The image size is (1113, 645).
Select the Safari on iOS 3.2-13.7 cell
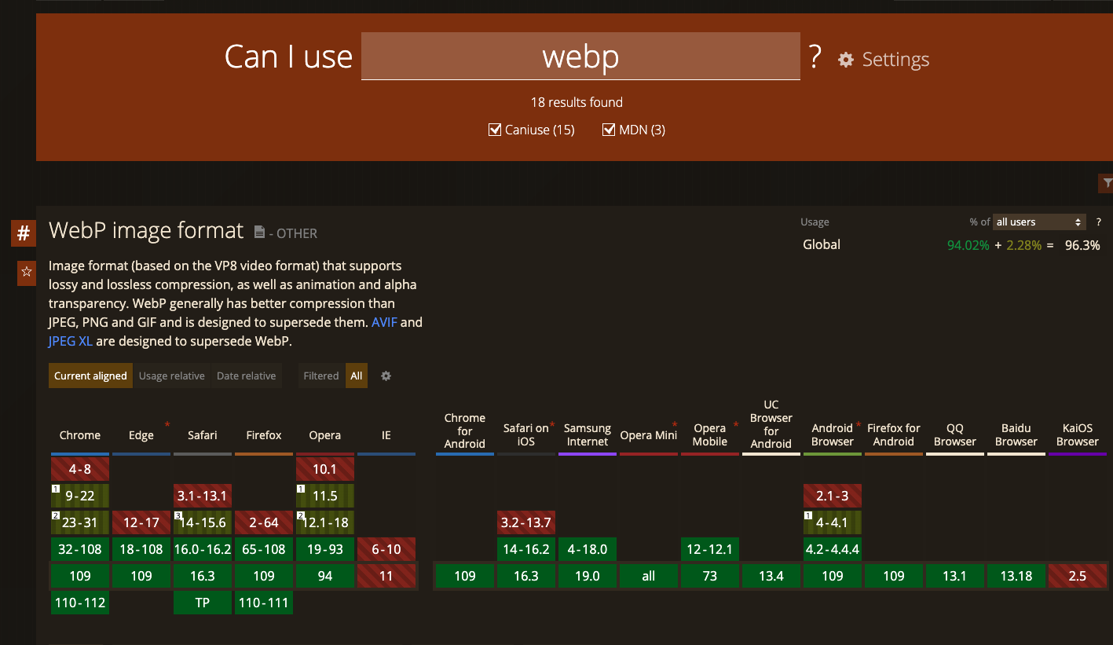[x=526, y=522]
